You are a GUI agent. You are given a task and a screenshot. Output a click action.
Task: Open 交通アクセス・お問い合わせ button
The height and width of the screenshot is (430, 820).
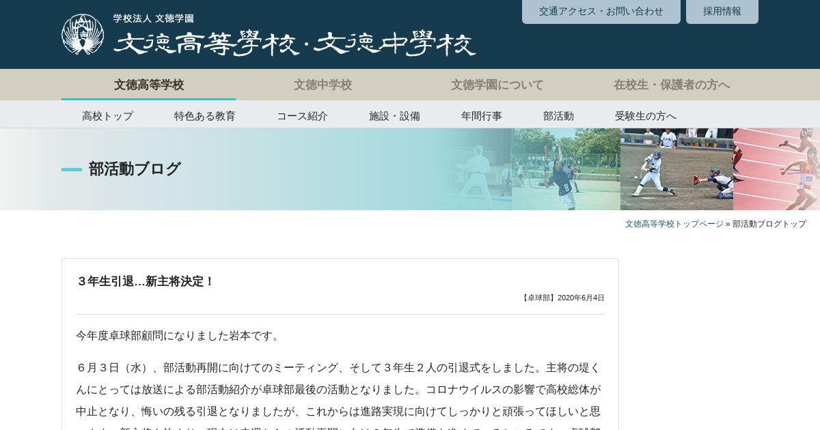(x=601, y=12)
